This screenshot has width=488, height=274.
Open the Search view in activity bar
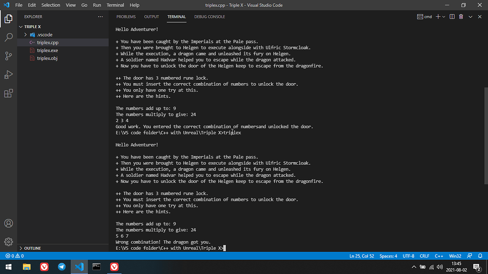coord(9,37)
